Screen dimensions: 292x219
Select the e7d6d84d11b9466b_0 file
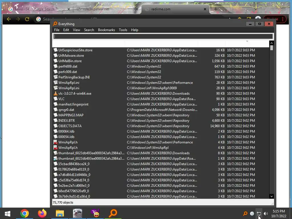[x=74, y=175]
